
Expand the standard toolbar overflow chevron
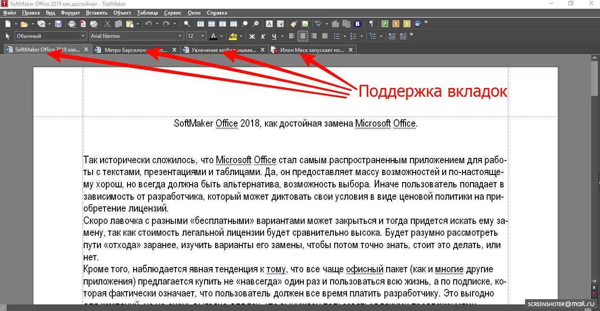(x=426, y=22)
